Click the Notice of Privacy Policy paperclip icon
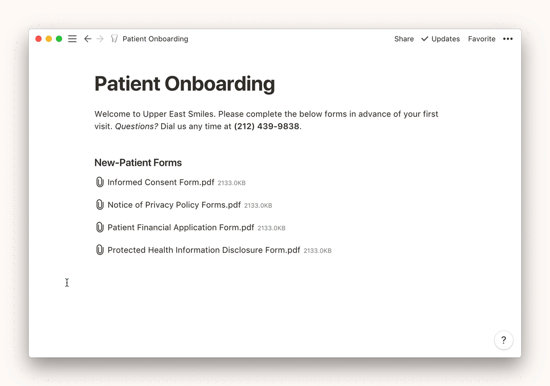This screenshot has width=550, height=386. (100, 205)
